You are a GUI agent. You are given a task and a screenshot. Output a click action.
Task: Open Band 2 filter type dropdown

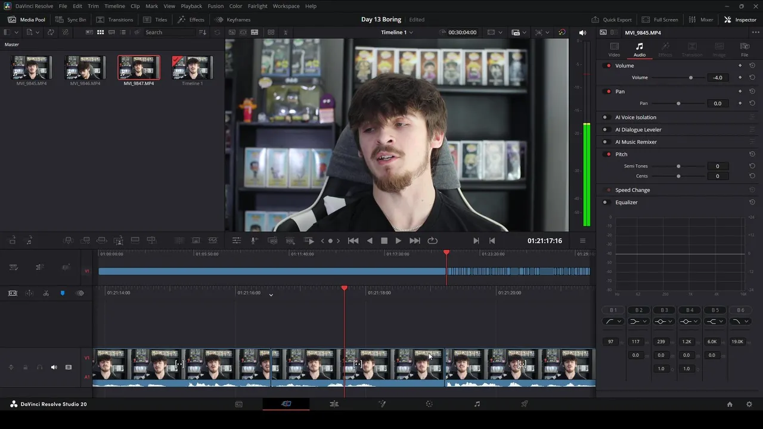[x=639, y=321]
